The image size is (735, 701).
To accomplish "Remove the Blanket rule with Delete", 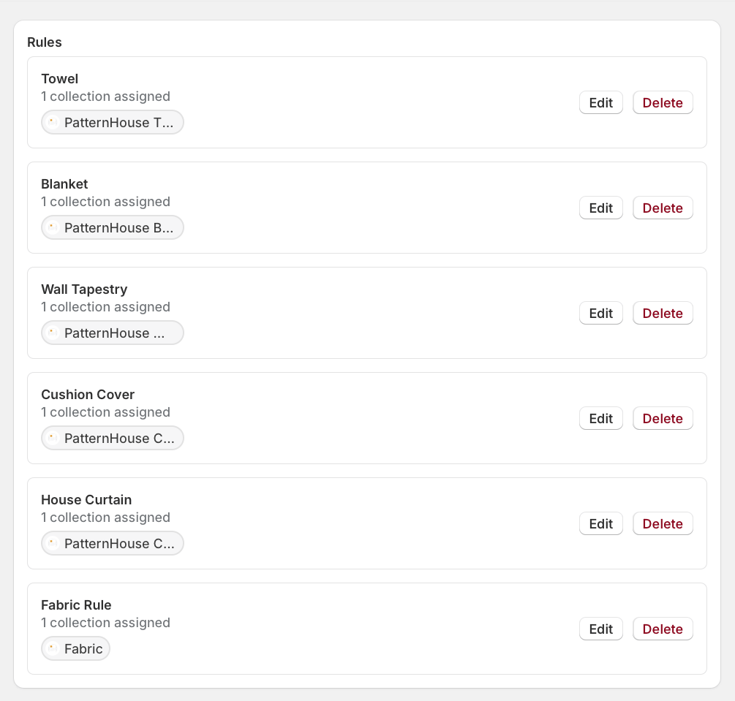I will [x=663, y=208].
